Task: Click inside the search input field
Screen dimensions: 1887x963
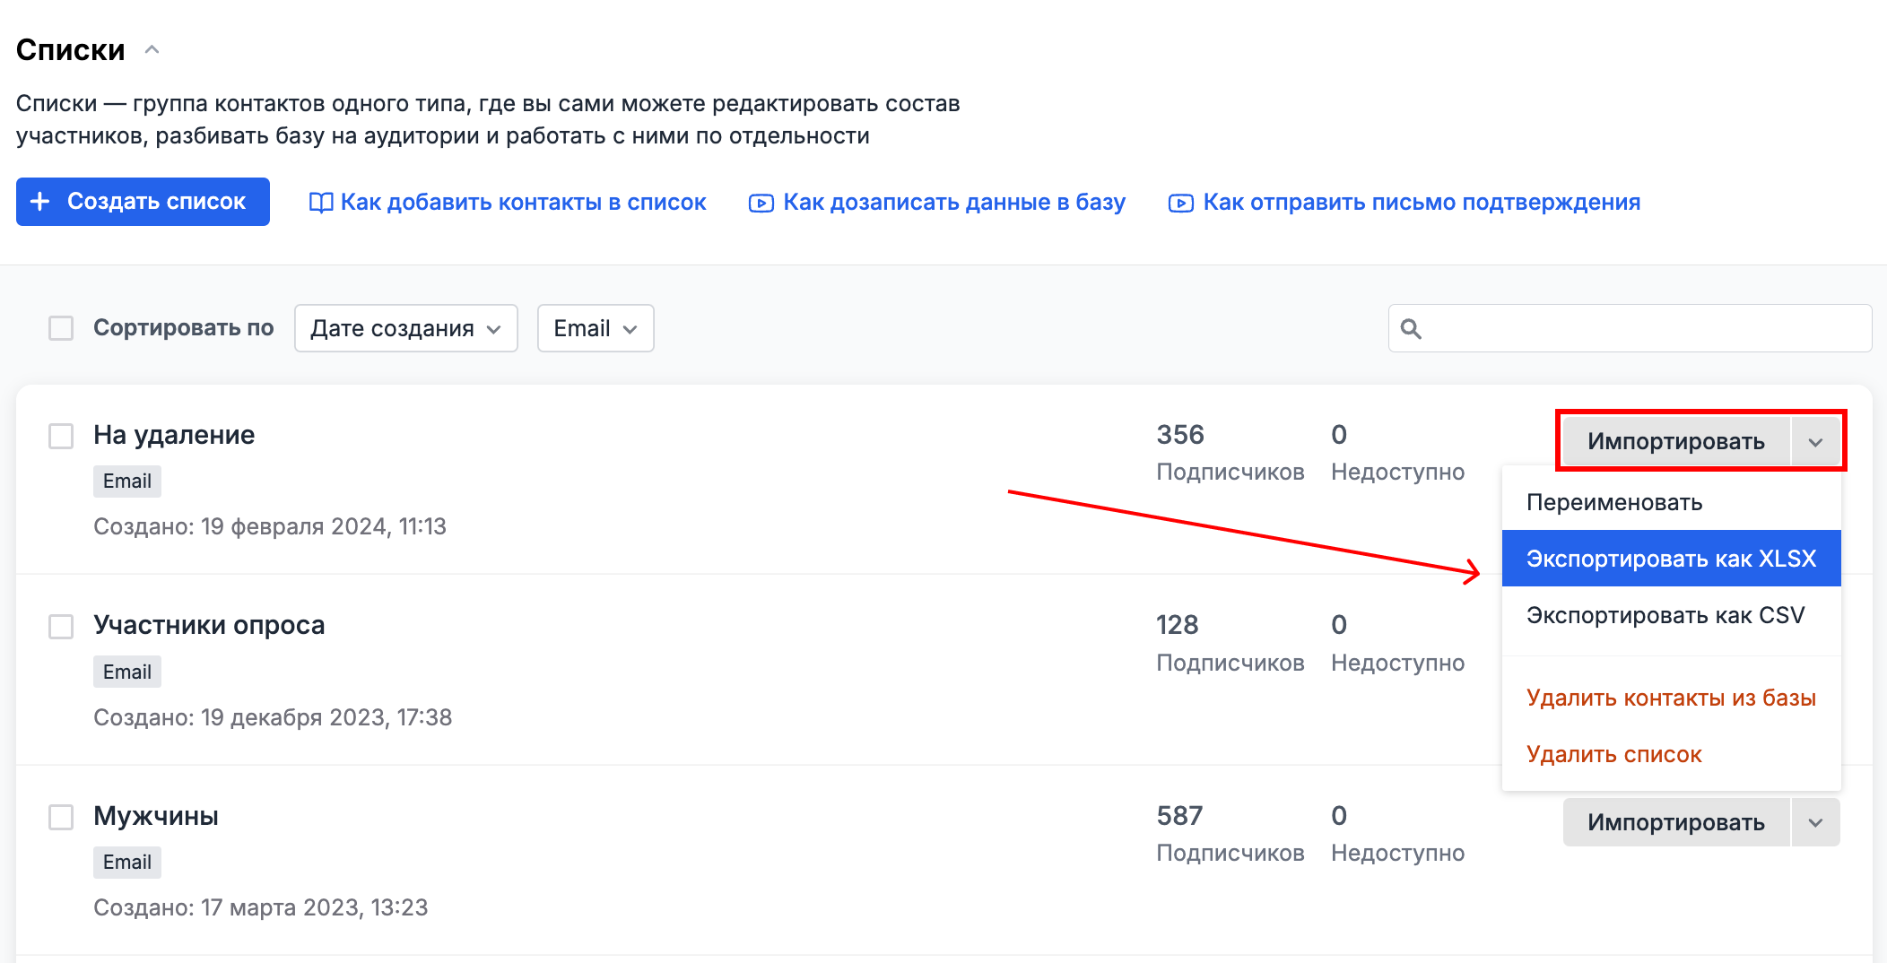Action: pos(1614,329)
